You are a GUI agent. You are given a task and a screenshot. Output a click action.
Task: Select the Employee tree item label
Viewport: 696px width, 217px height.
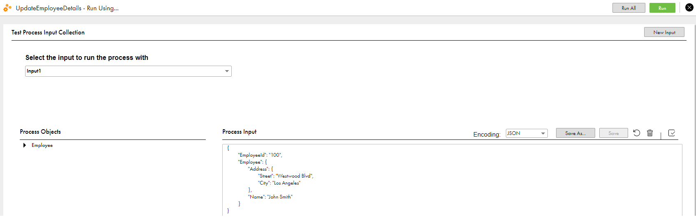pos(42,145)
